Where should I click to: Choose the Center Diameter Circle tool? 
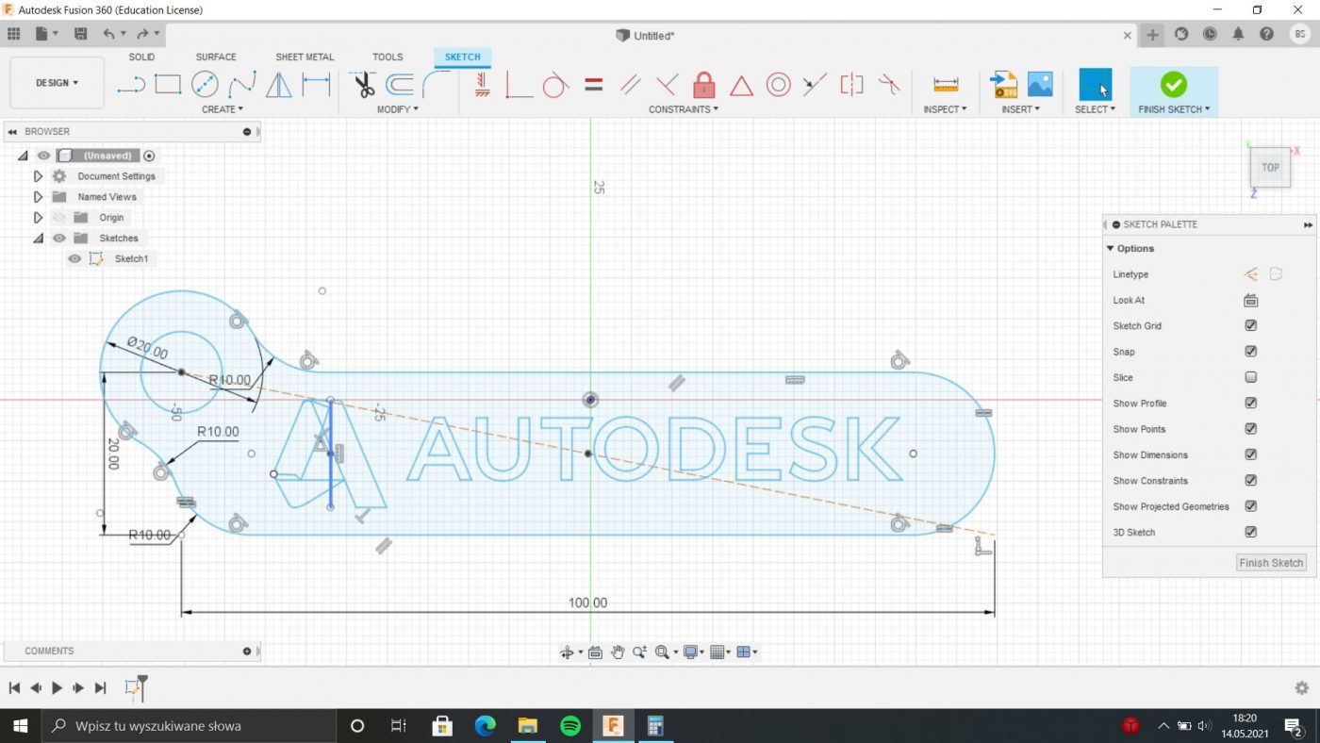click(x=205, y=85)
